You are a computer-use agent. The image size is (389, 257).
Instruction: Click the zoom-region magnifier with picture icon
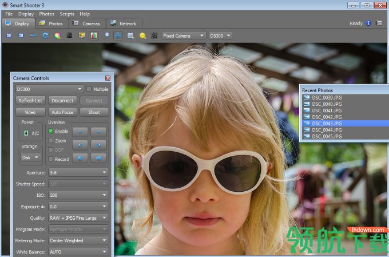tap(130, 35)
